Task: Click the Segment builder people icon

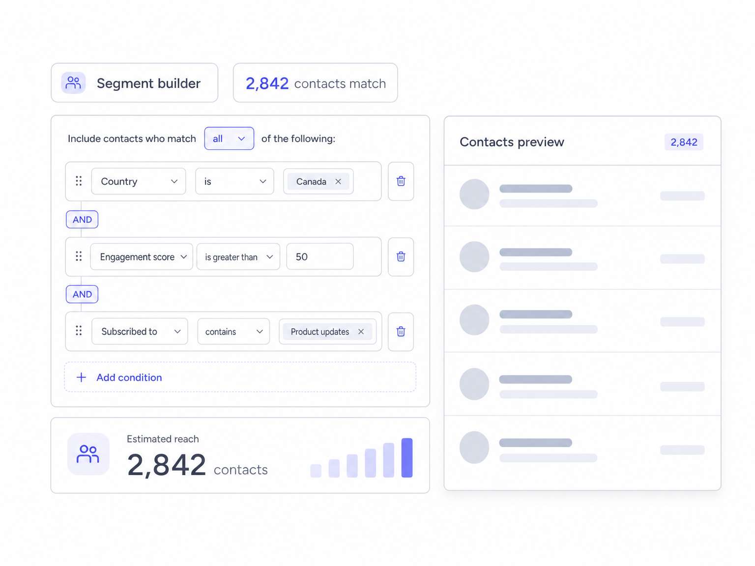Action: click(73, 83)
